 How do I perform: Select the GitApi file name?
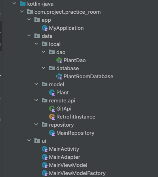(64, 109)
